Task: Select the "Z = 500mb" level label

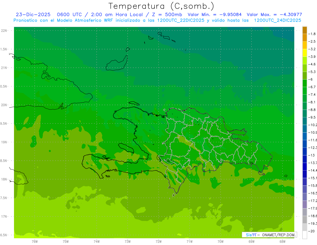Action: 166,15
